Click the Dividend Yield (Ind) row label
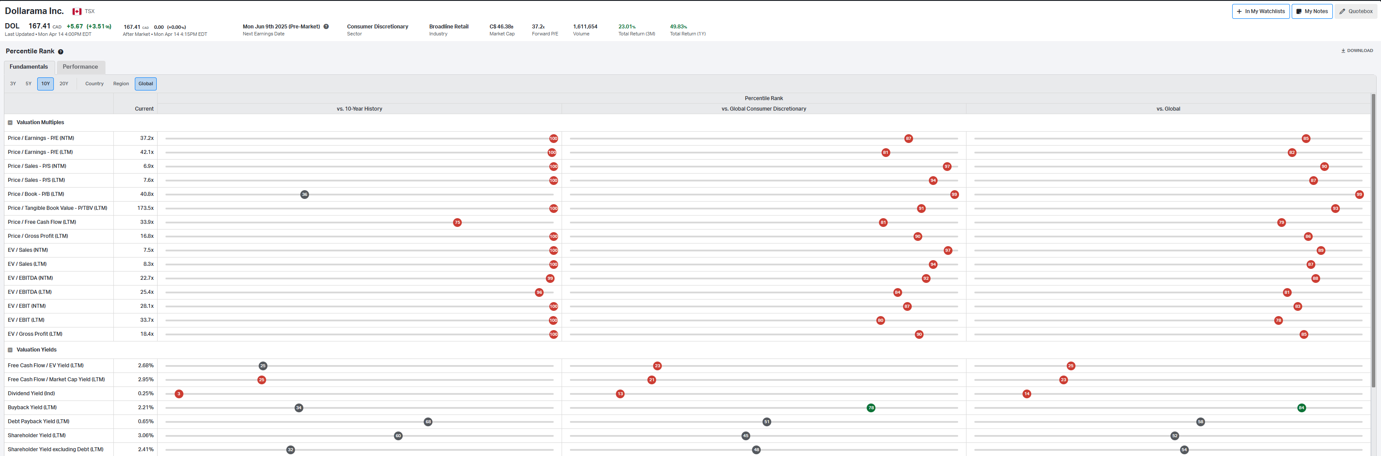Viewport: 1381px width, 456px height. coord(31,394)
